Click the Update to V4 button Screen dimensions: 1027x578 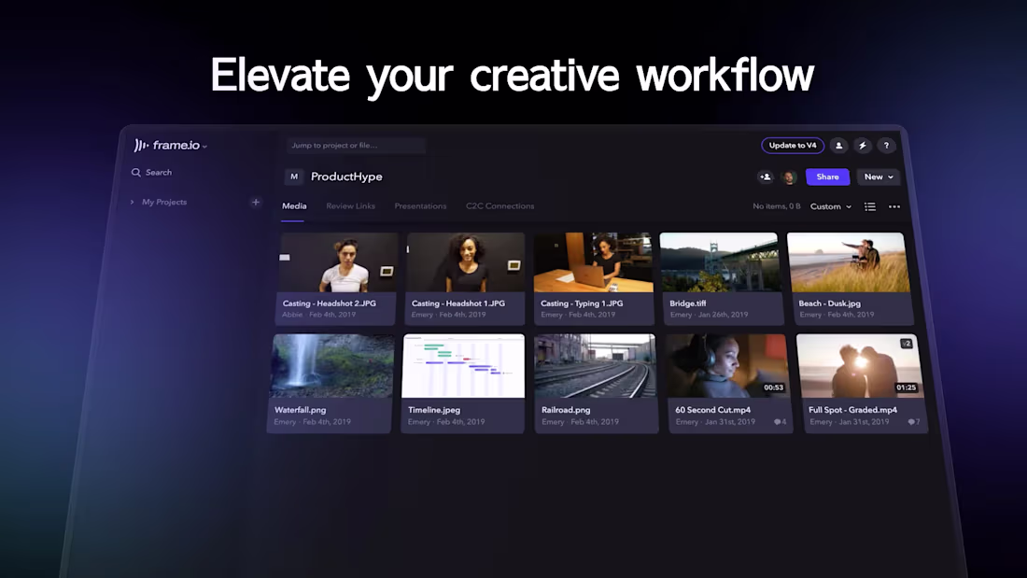(x=792, y=146)
